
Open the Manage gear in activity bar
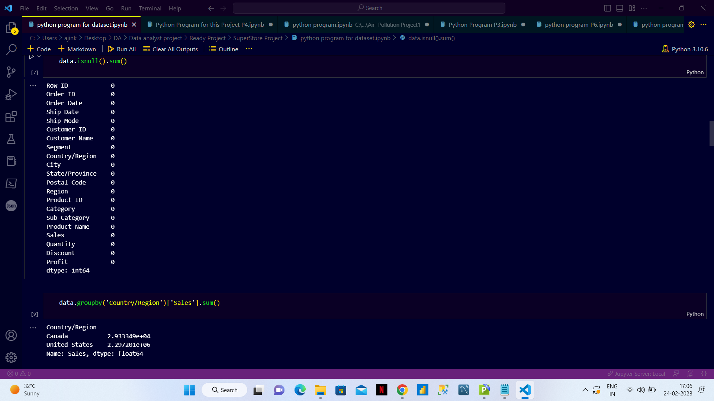[x=11, y=358]
